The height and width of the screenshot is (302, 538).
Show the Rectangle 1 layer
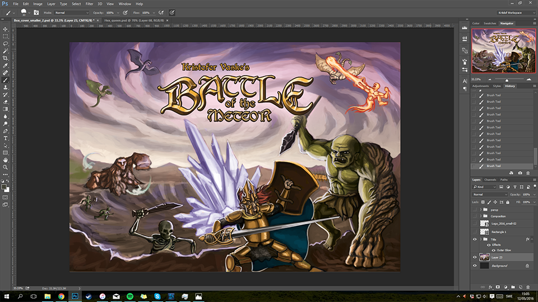click(x=475, y=232)
